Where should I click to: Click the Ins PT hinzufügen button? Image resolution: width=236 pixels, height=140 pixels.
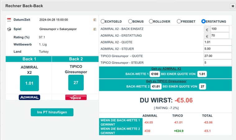click(x=52, y=112)
